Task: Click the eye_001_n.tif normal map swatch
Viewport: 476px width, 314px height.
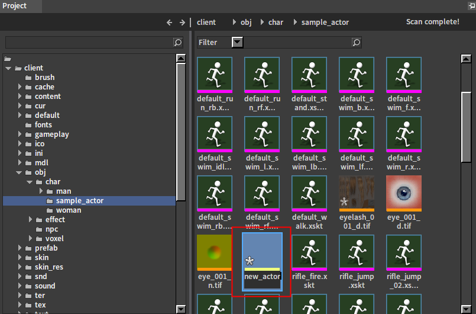Action: coord(215,252)
